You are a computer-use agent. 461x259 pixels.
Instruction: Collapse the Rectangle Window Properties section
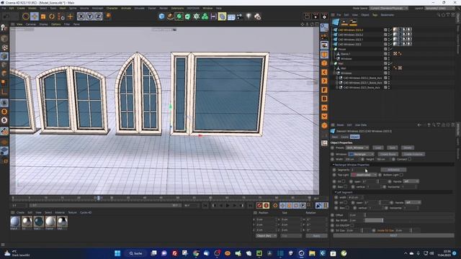(x=333, y=165)
